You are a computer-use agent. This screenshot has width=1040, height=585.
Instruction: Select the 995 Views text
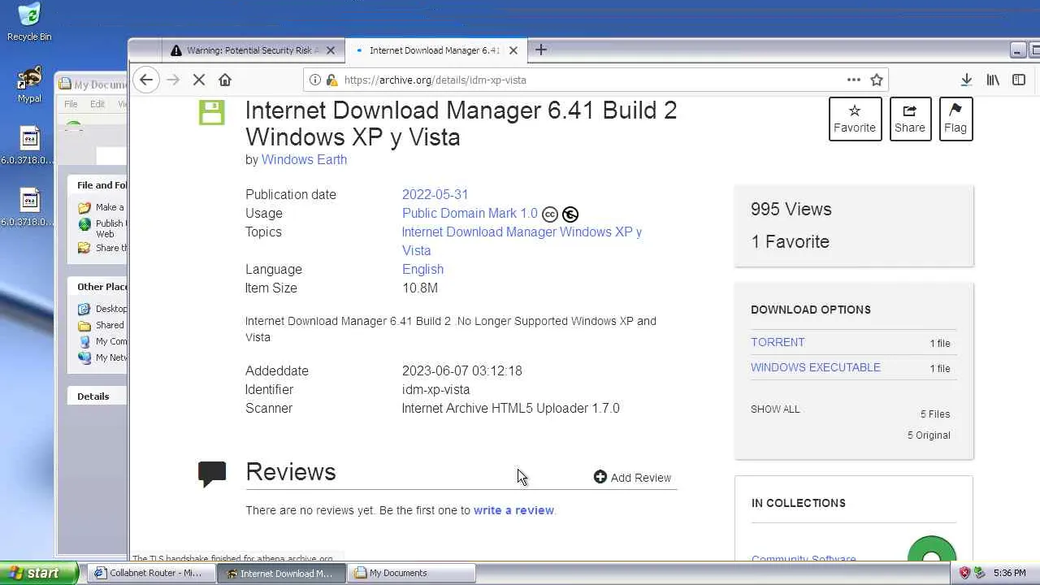[791, 209]
